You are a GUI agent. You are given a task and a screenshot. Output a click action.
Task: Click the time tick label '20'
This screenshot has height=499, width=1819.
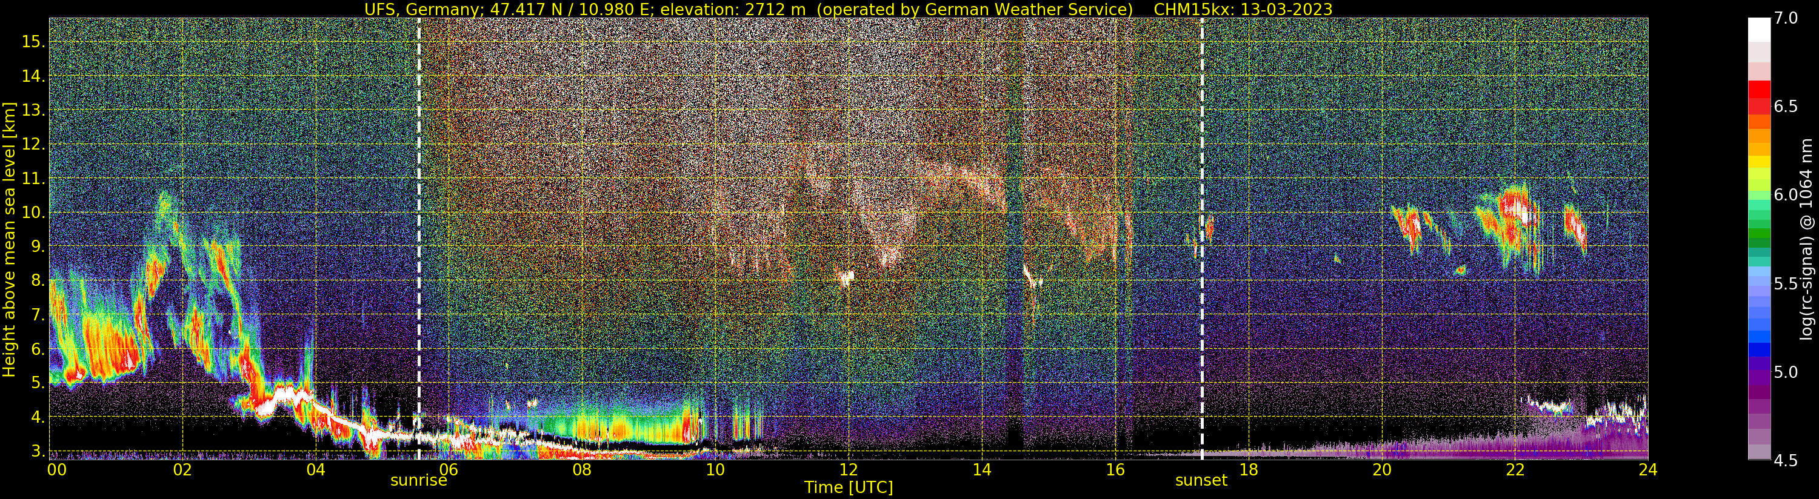pos(1381,470)
